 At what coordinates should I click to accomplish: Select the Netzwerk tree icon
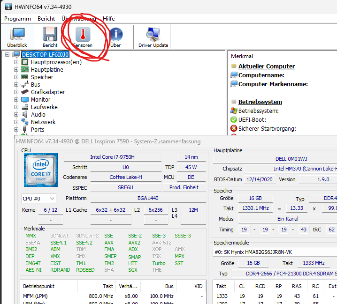[x=25, y=122]
